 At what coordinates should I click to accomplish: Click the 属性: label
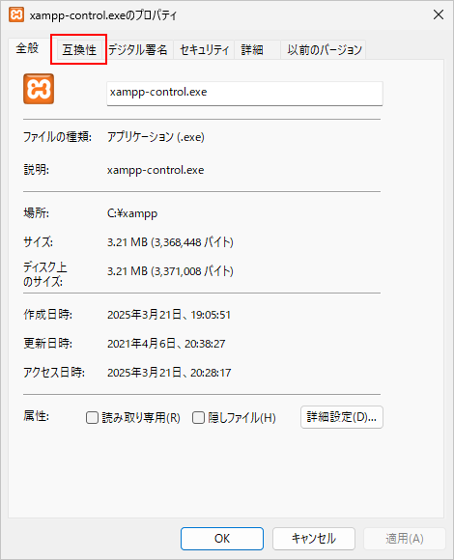click(36, 416)
